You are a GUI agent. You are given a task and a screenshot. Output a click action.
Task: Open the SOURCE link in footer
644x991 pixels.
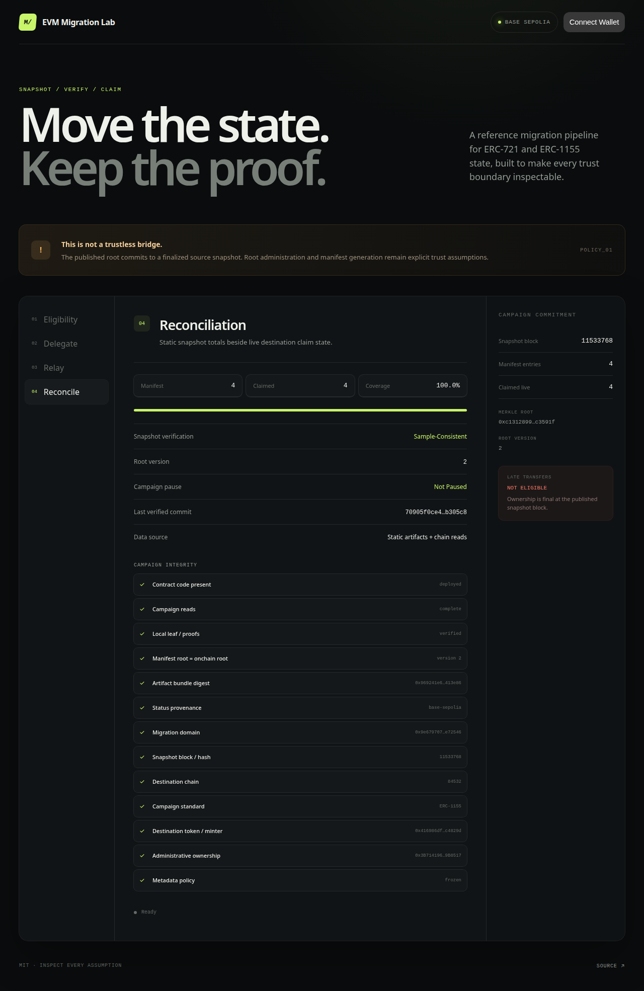[x=610, y=965]
